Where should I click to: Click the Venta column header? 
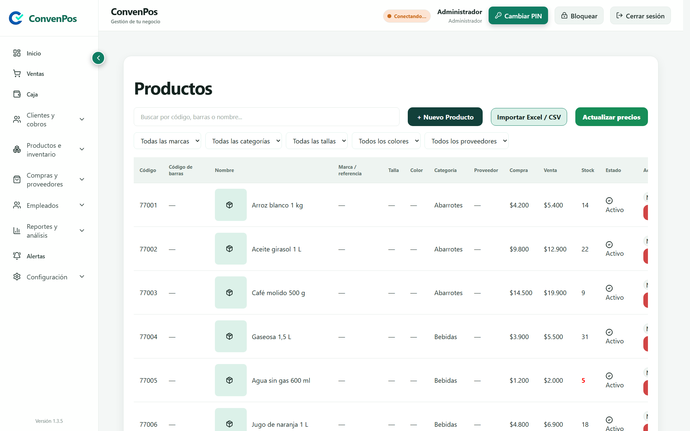550,170
